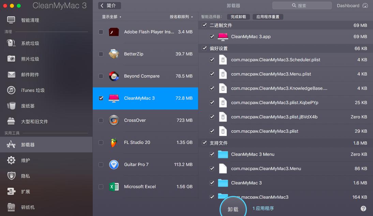Click the CleanMyMac 3 Menu folder icon
This screenshot has height=216, width=373.
coord(223,154)
